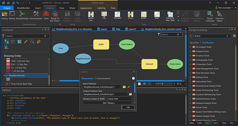Switch to the Insert ribbon tab
The width and height of the screenshot is (238, 126).
38,8
